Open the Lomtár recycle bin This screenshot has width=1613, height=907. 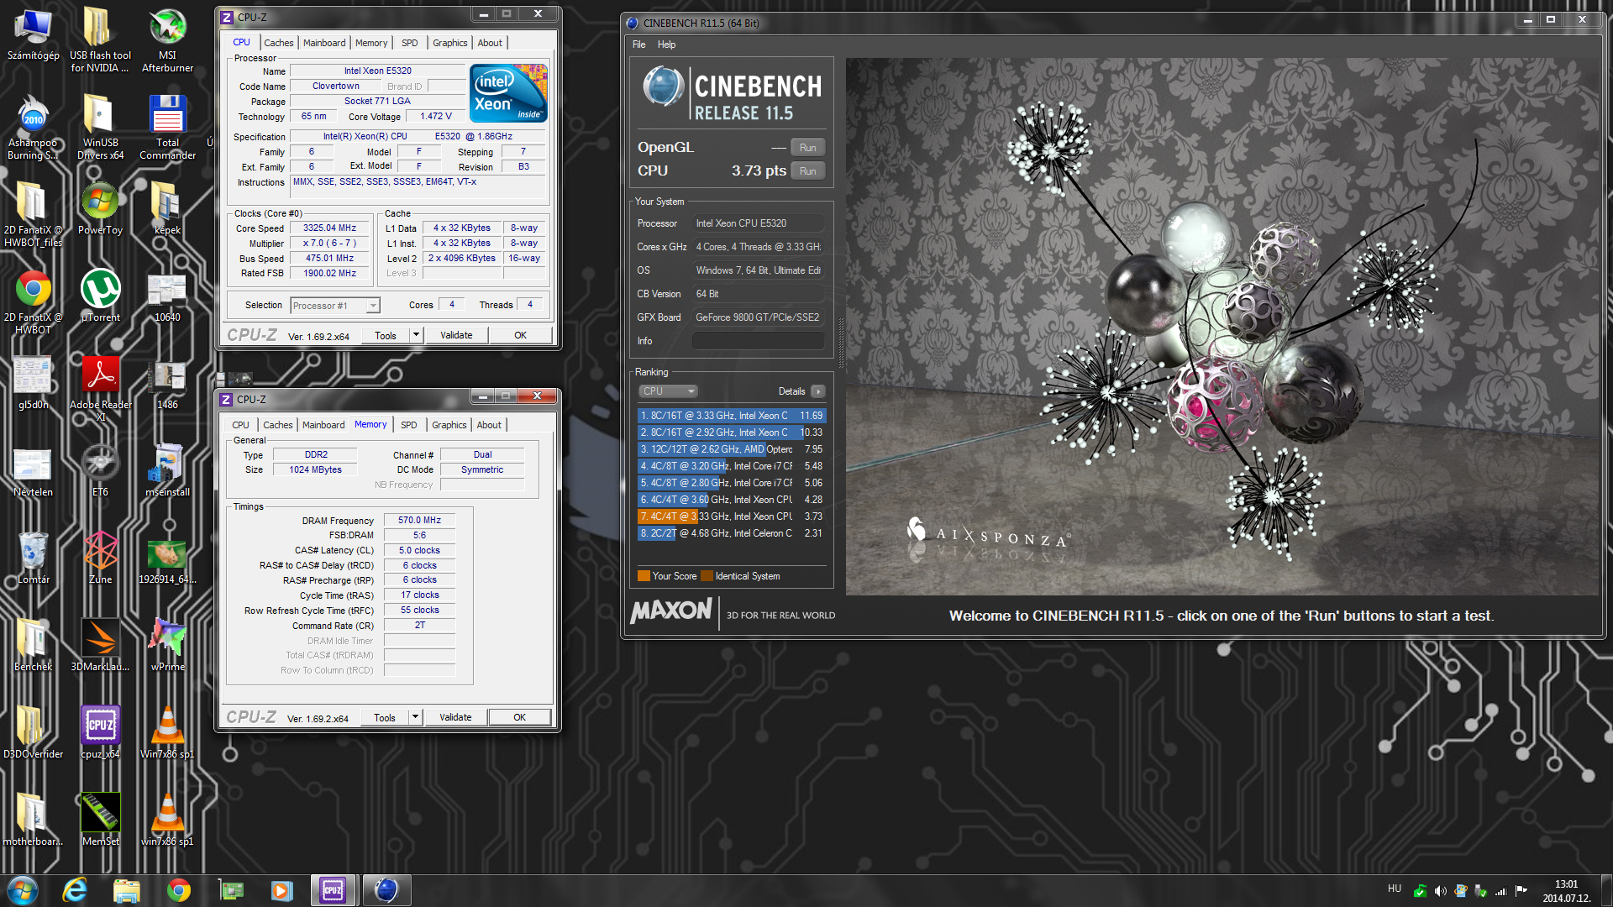(x=33, y=558)
